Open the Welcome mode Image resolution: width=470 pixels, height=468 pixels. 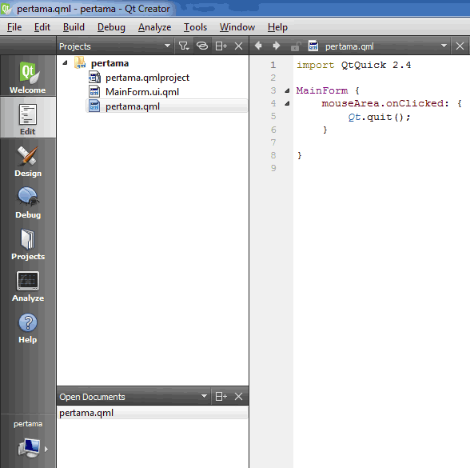point(27,76)
